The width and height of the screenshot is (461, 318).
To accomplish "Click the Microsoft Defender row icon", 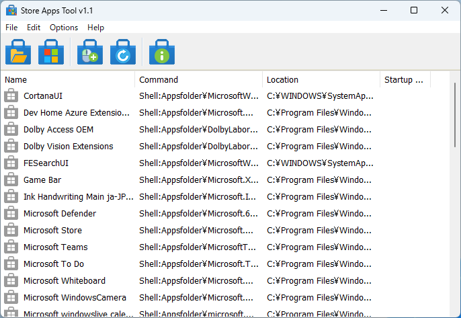I will [x=11, y=213].
